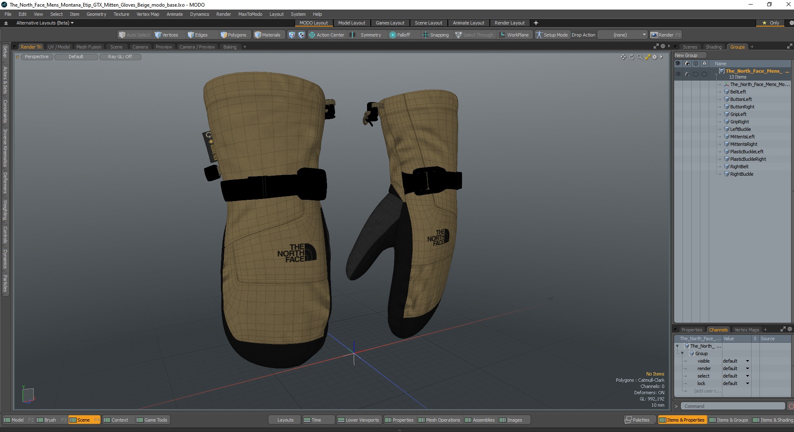Click the viewport zoom magnifier icon
794x432 pixels.
[640, 57]
